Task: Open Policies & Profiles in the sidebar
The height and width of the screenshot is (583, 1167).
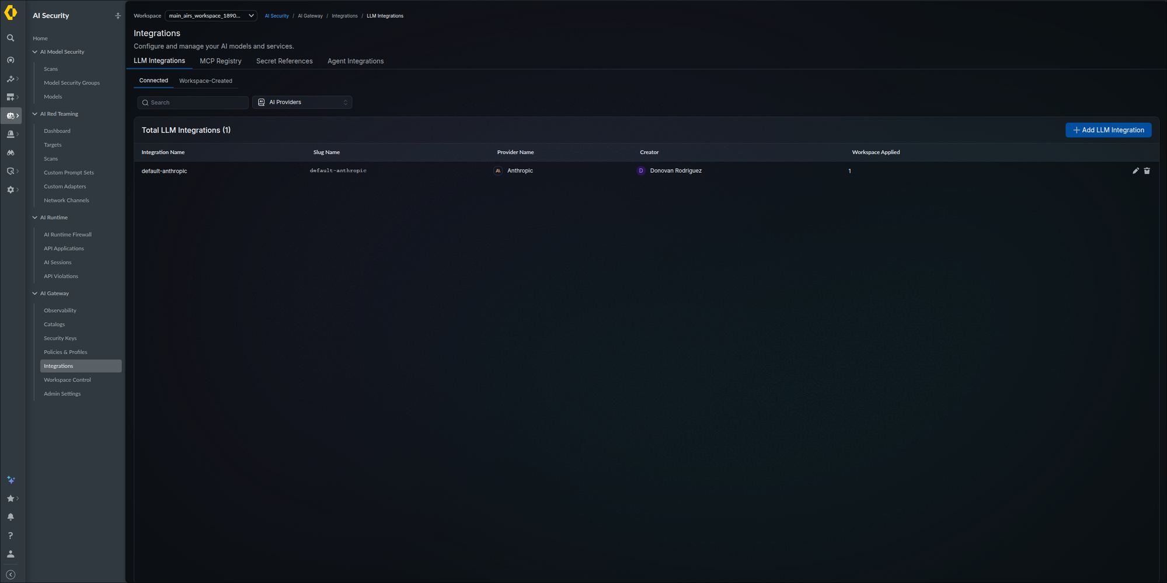Action: click(x=65, y=352)
